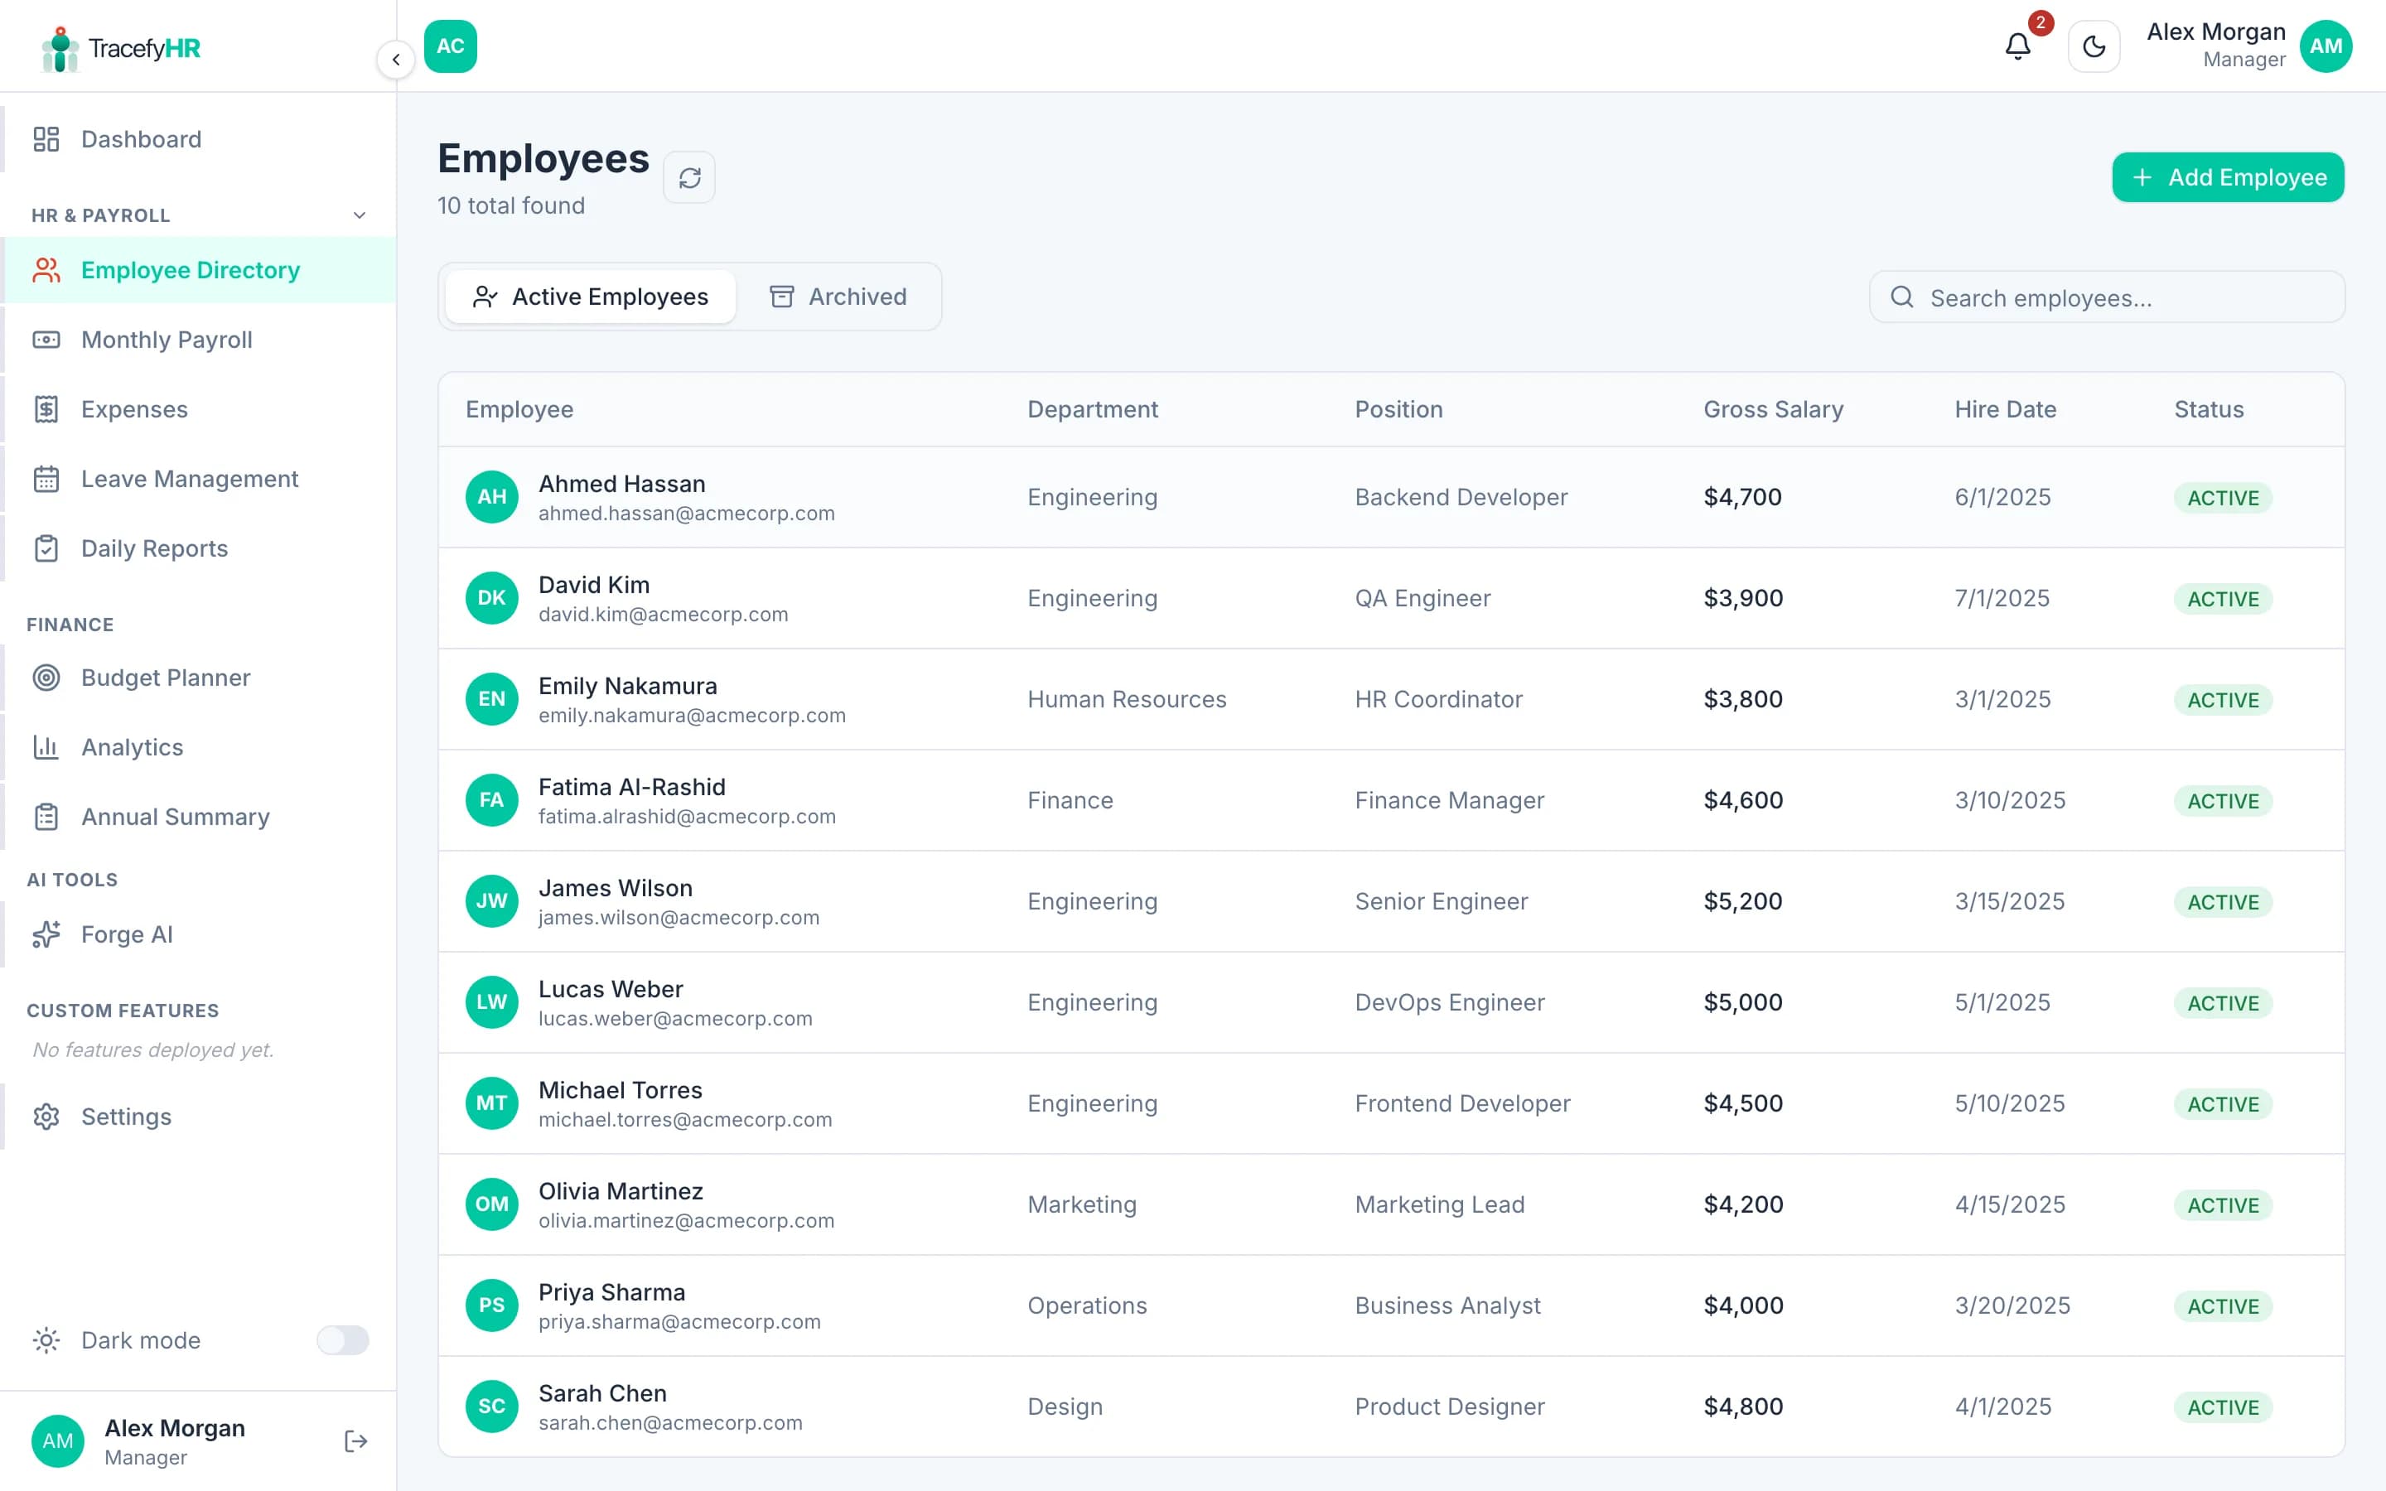This screenshot has width=2386, height=1491.
Task: Click the notification bell with badge
Action: click(2017, 46)
